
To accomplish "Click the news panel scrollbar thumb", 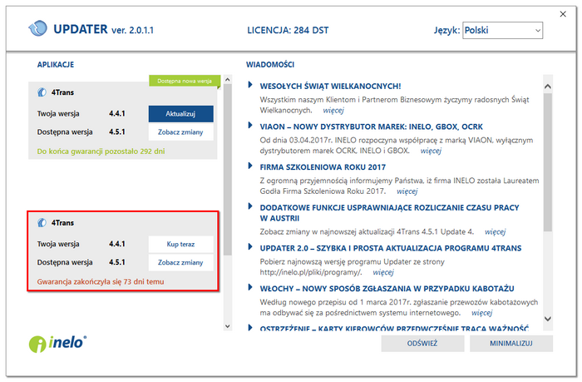I will point(548,162).
